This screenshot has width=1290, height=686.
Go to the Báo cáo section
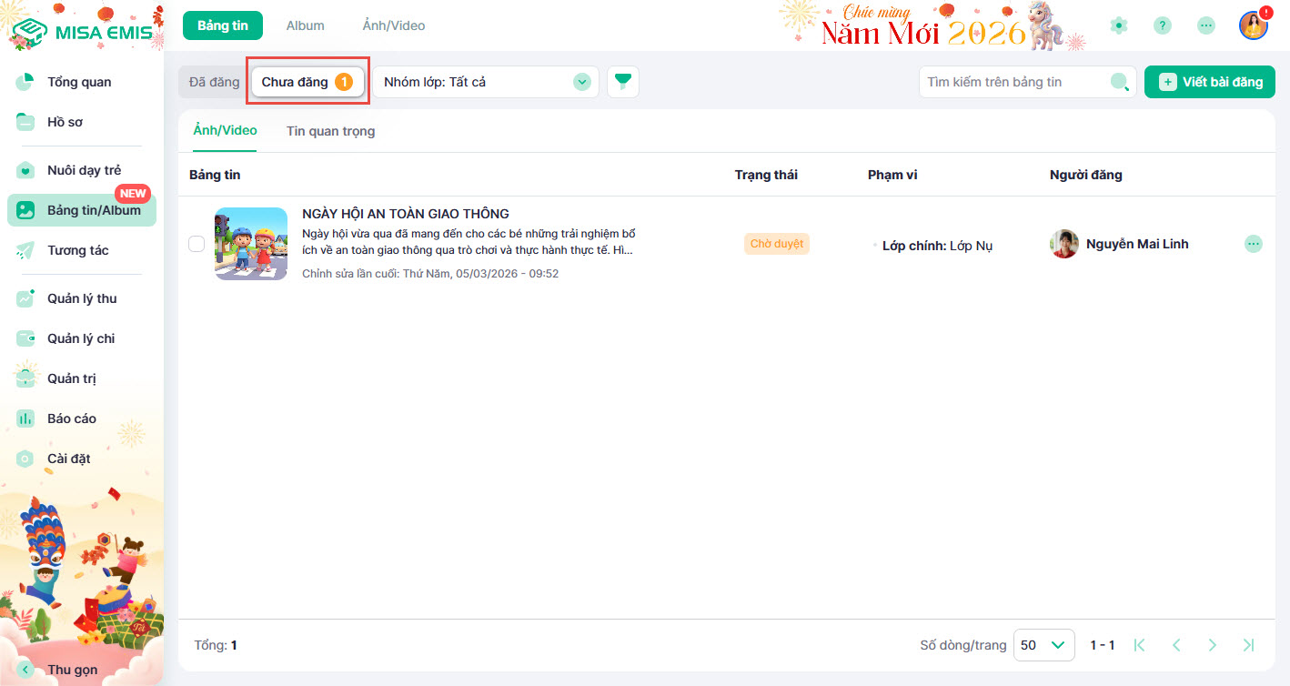tap(71, 419)
